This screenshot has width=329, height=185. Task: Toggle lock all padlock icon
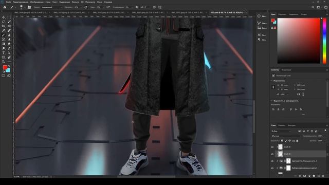297,141
